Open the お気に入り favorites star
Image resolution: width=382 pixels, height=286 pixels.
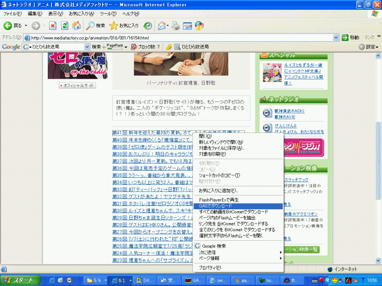[x=124, y=26]
